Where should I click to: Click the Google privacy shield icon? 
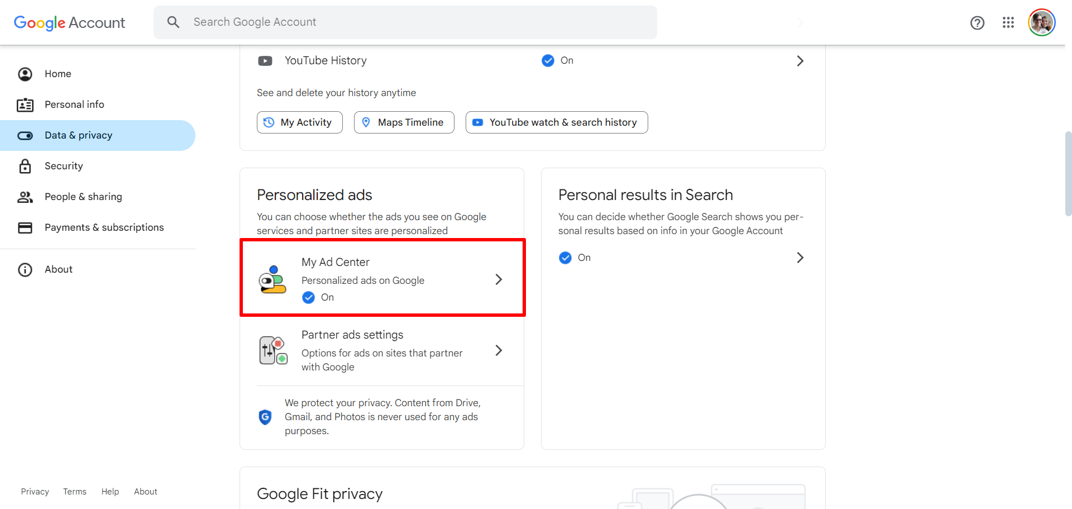click(265, 417)
